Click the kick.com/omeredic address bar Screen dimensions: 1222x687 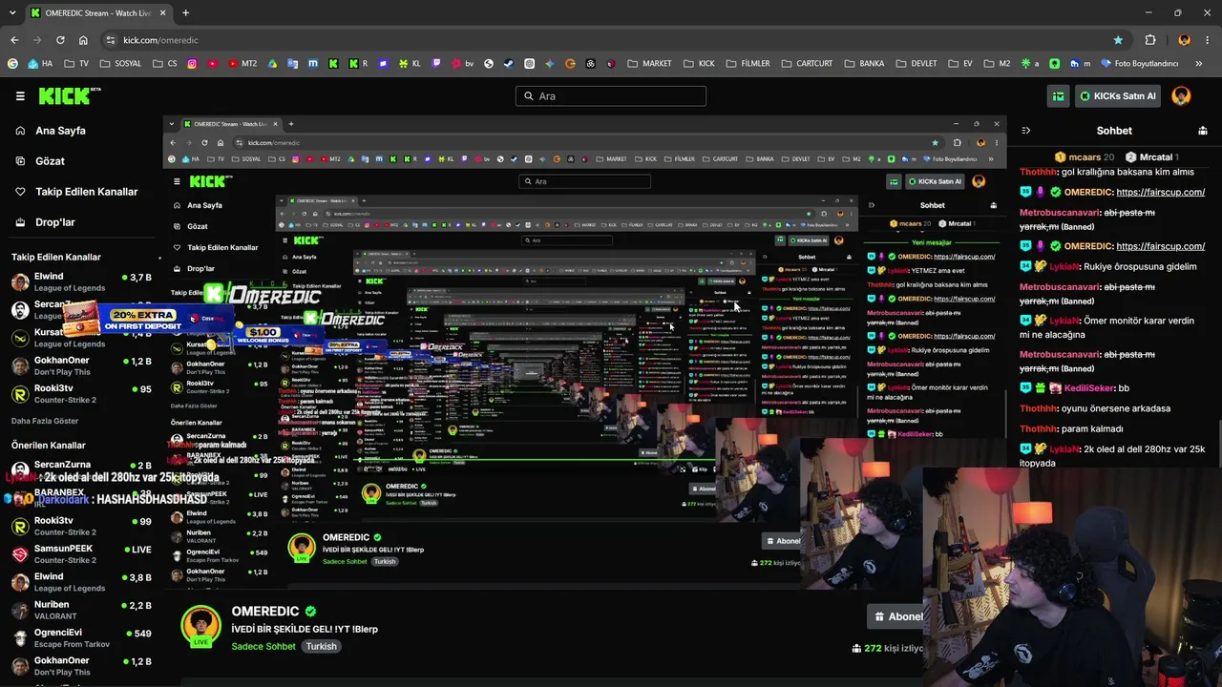(611, 40)
